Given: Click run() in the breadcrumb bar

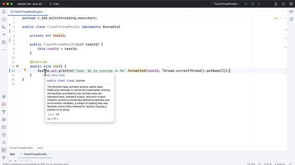Looking at the screenshot, I should point(40,148).
